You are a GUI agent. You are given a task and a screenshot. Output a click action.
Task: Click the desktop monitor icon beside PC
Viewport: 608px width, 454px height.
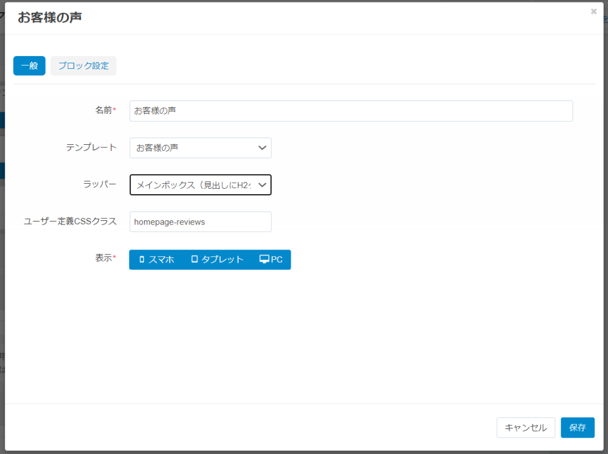[x=264, y=259]
